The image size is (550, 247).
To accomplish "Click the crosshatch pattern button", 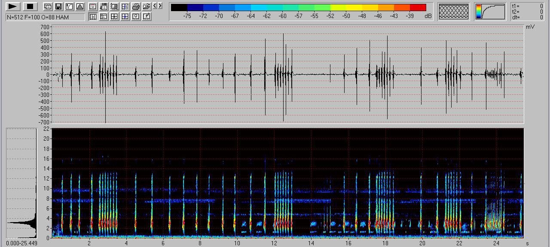I will coord(453,11).
